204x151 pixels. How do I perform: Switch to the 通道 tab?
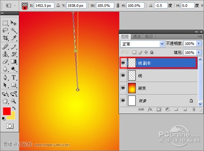(137, 37)
